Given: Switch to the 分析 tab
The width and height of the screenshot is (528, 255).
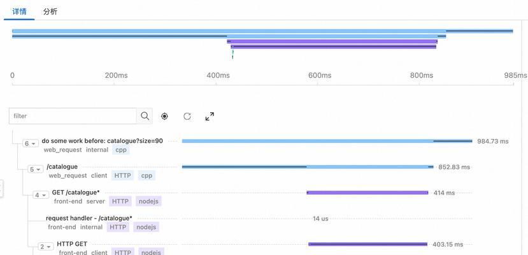Looking at the screenshot, I should [x=50, y=11].
